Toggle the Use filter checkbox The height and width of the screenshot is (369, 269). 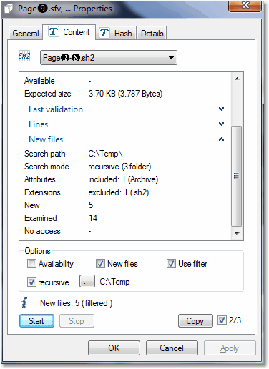(x=171, y=264)
